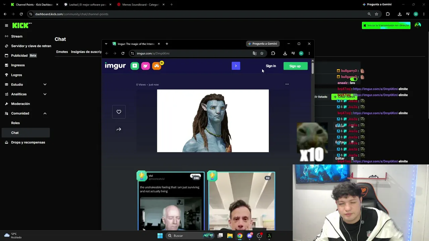Viewport: 429px width, 241px height.
Task: Switch to the Insignias de suscripción tab
Action: (86, 52)
